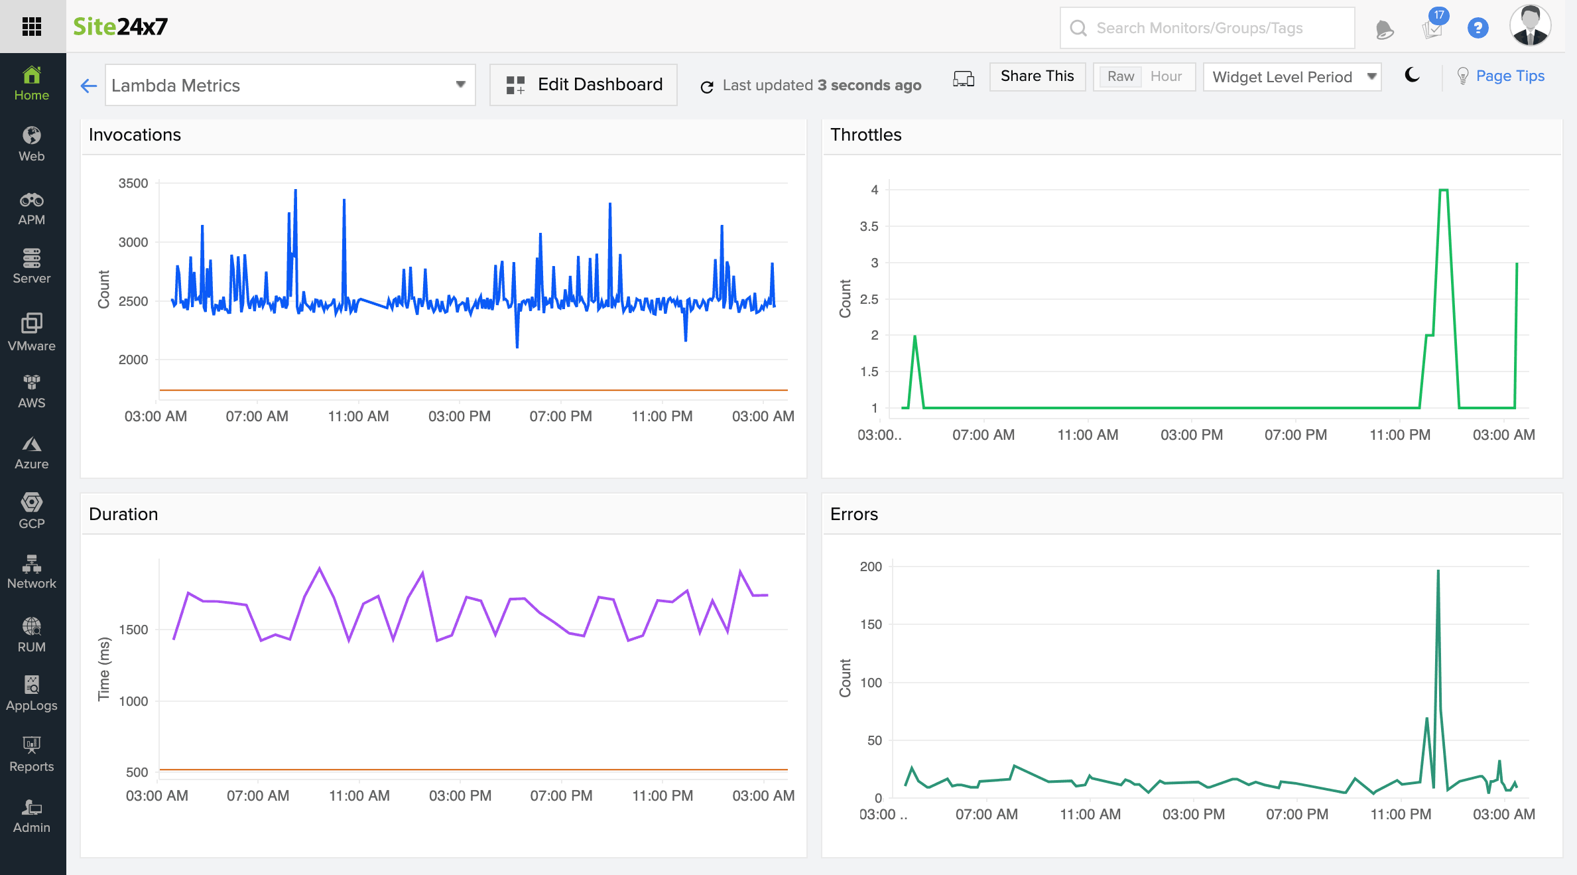
Task: Switch to Hour data view
Action: (1166, 76)
